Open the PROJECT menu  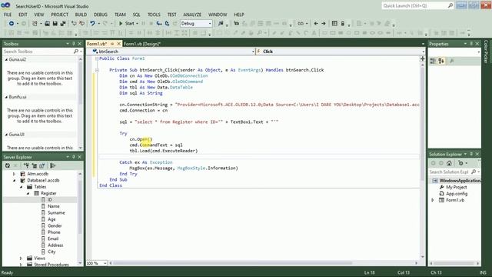pos(60,15)
